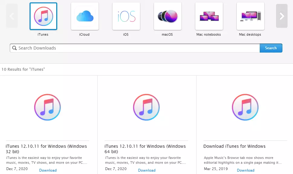
Task: Click the blue Search button
Action: click(271, 48)
